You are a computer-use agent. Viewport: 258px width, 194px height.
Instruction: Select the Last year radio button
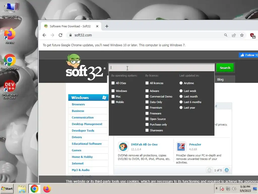pyautogui.click(x=181, y=108)
